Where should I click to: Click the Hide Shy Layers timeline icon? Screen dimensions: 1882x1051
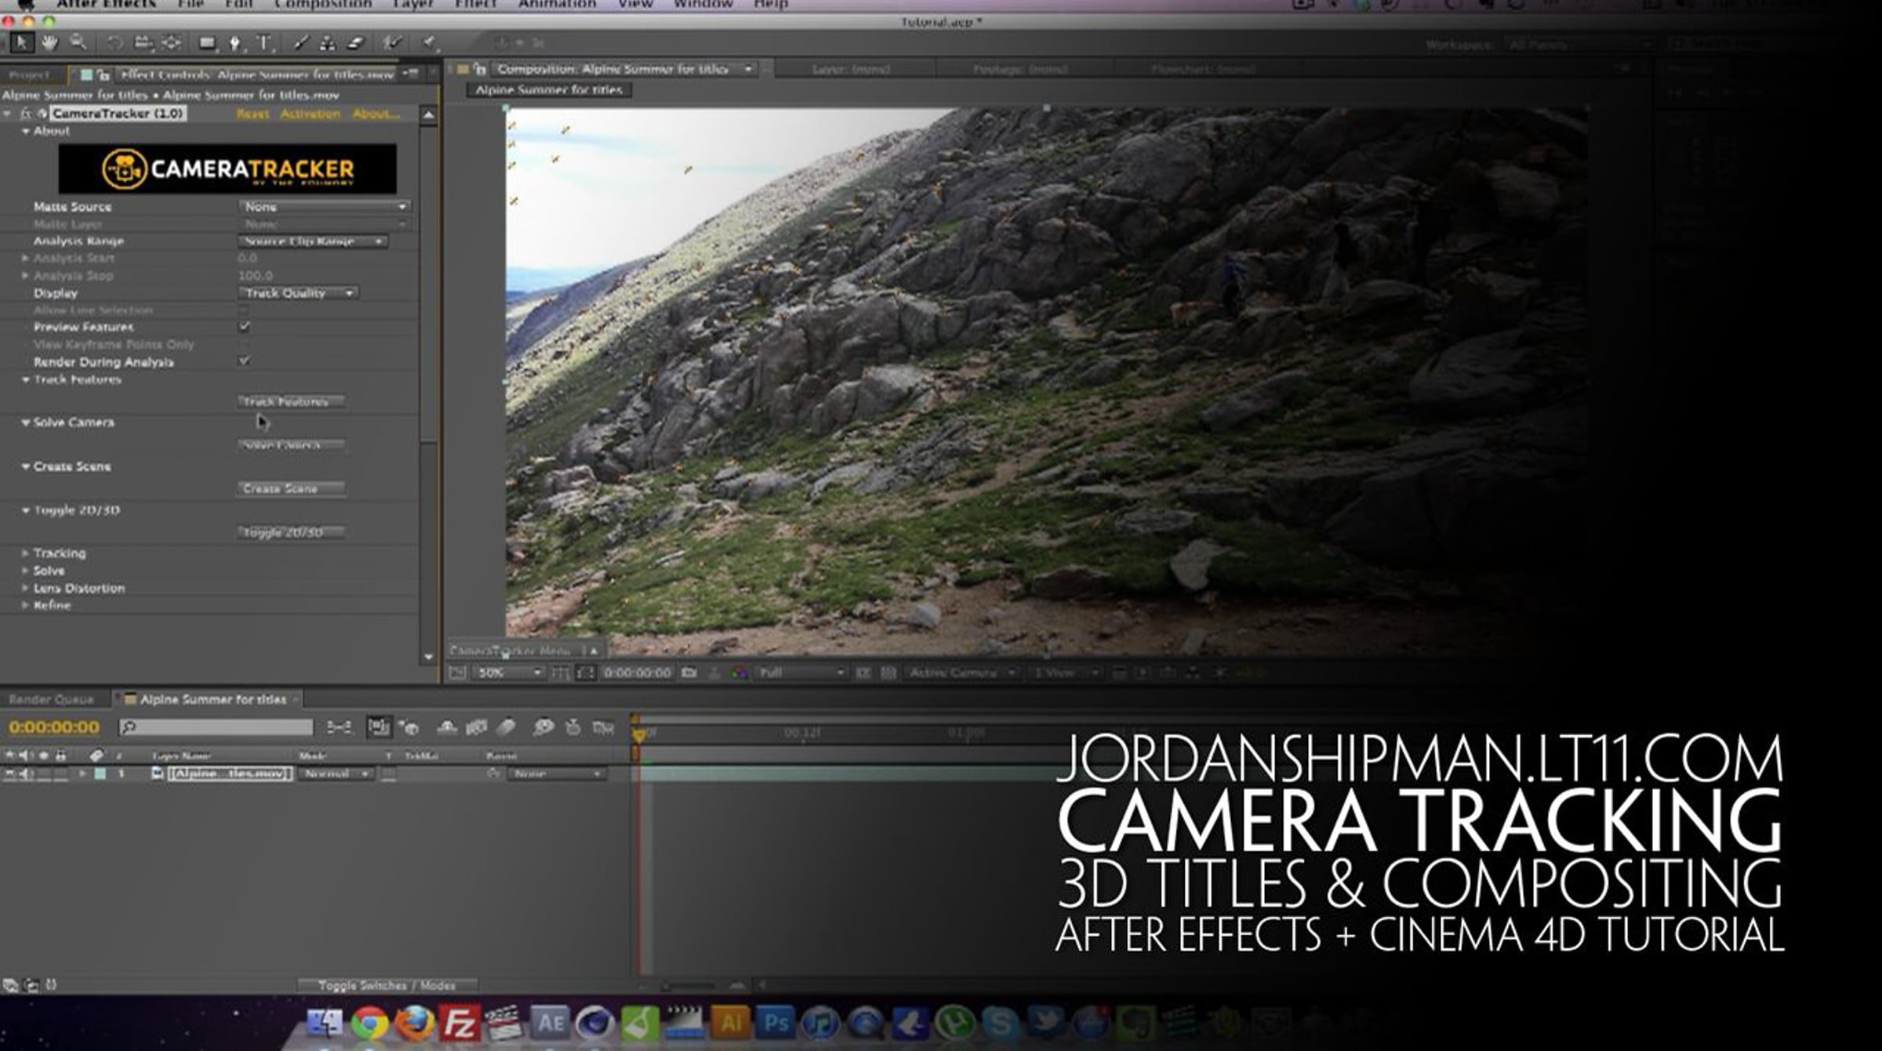coord(447,727)
